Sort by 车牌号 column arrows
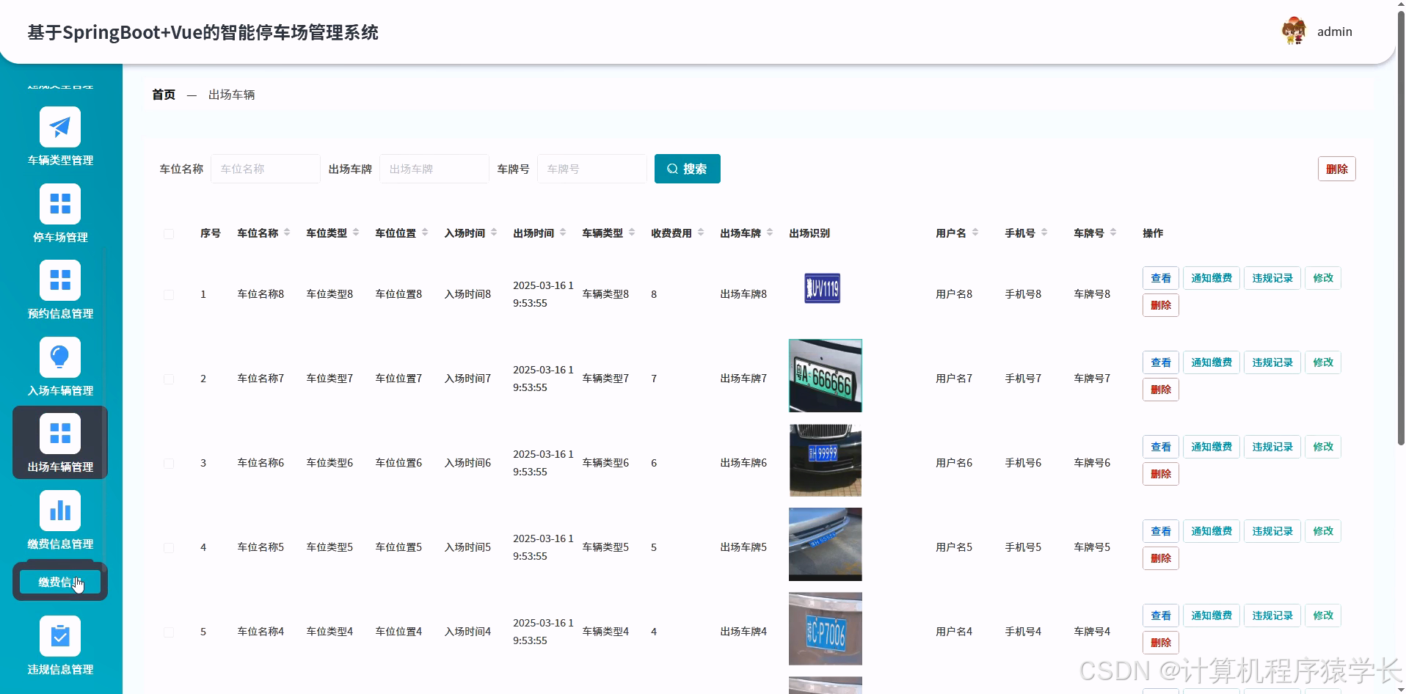The height and width of the screenshot is (694, 1406). [x=1113, y=233]
